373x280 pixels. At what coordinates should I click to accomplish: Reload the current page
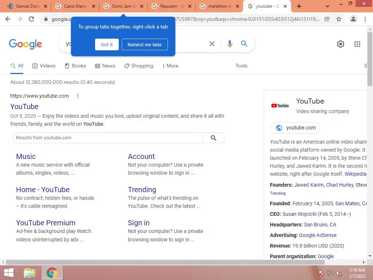tap(31, 19)
